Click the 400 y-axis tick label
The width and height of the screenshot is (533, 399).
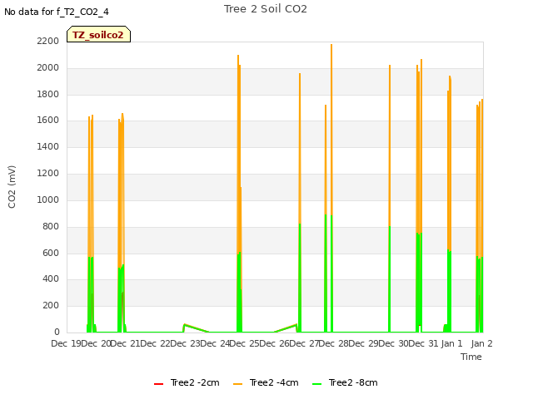pos(51,279)
